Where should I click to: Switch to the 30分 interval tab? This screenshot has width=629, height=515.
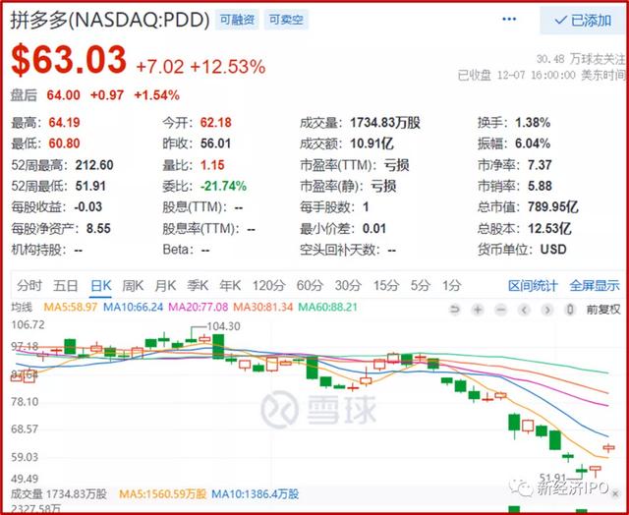click(x=348, y=286)
